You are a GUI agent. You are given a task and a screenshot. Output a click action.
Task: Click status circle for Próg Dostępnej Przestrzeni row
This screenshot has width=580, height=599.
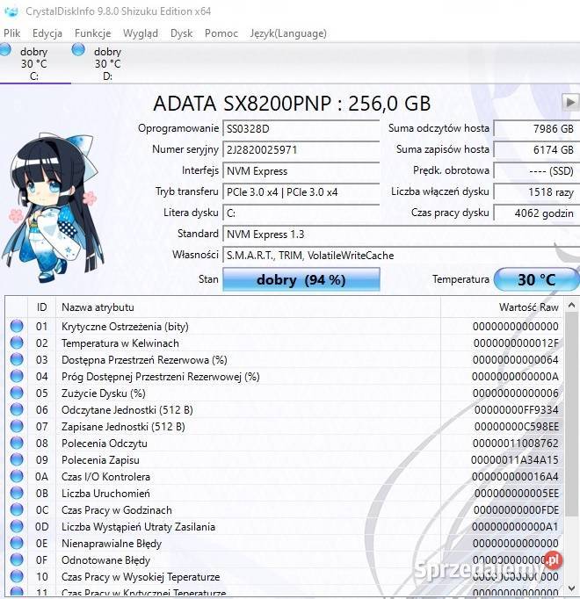click(x=17, y=376)
